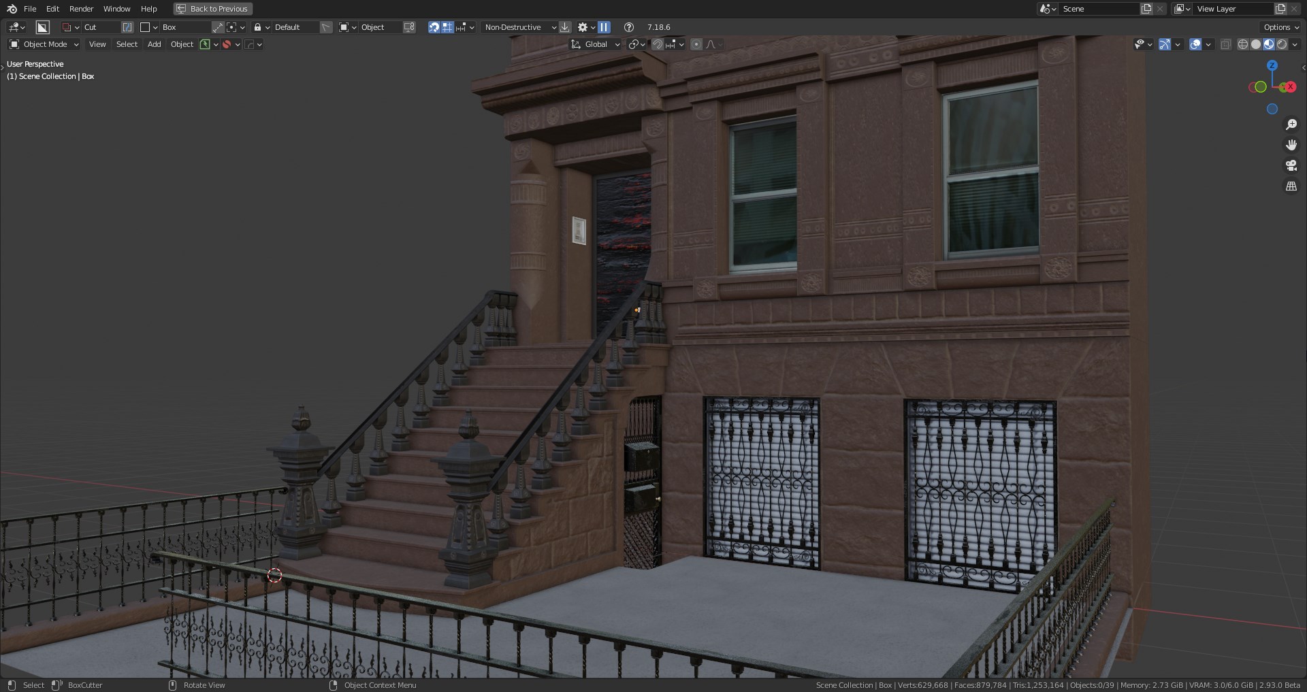Click the apply arrow icon after Non-Destructive

click(565, 27)
